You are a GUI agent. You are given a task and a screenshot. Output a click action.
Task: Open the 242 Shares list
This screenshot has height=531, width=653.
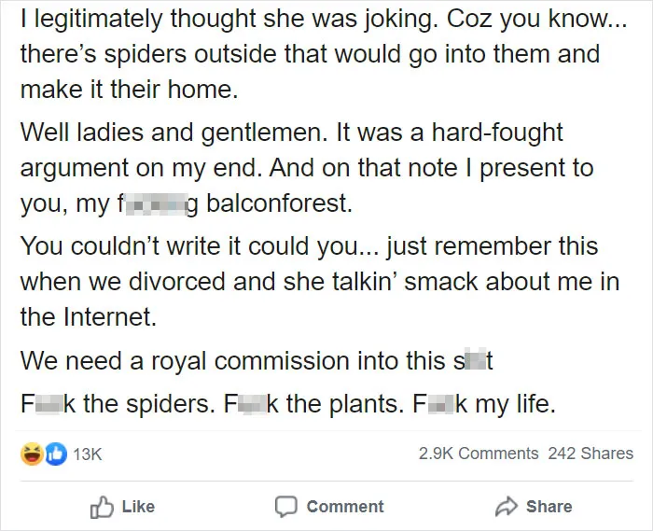click(590, 454)
